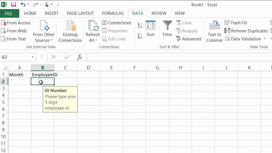Click the Insert Function fx icon
The width and height of the screenshot is (272, 153).
click(79, 57)
